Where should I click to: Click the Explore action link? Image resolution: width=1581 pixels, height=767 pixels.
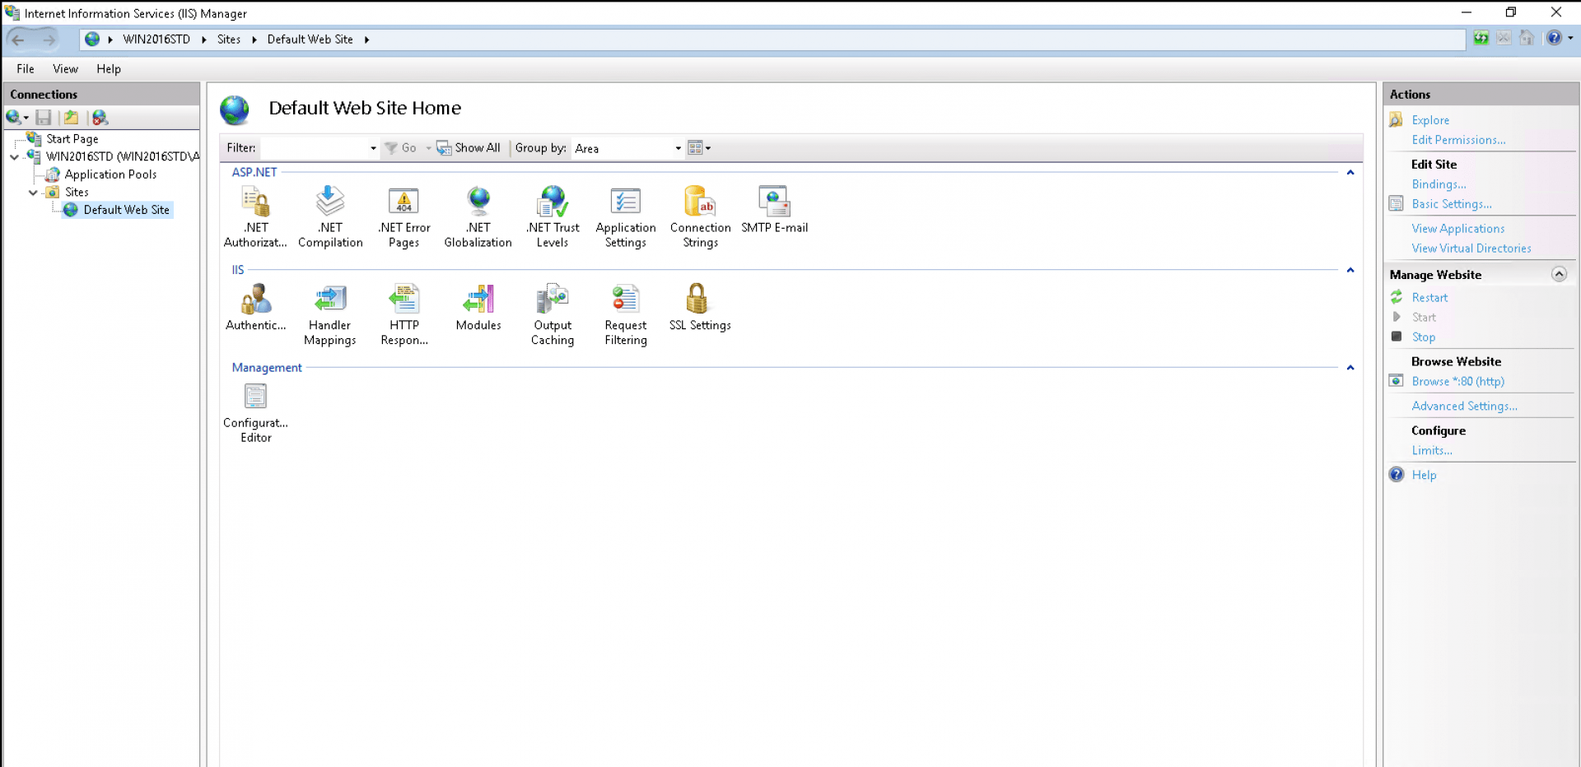1430,120
